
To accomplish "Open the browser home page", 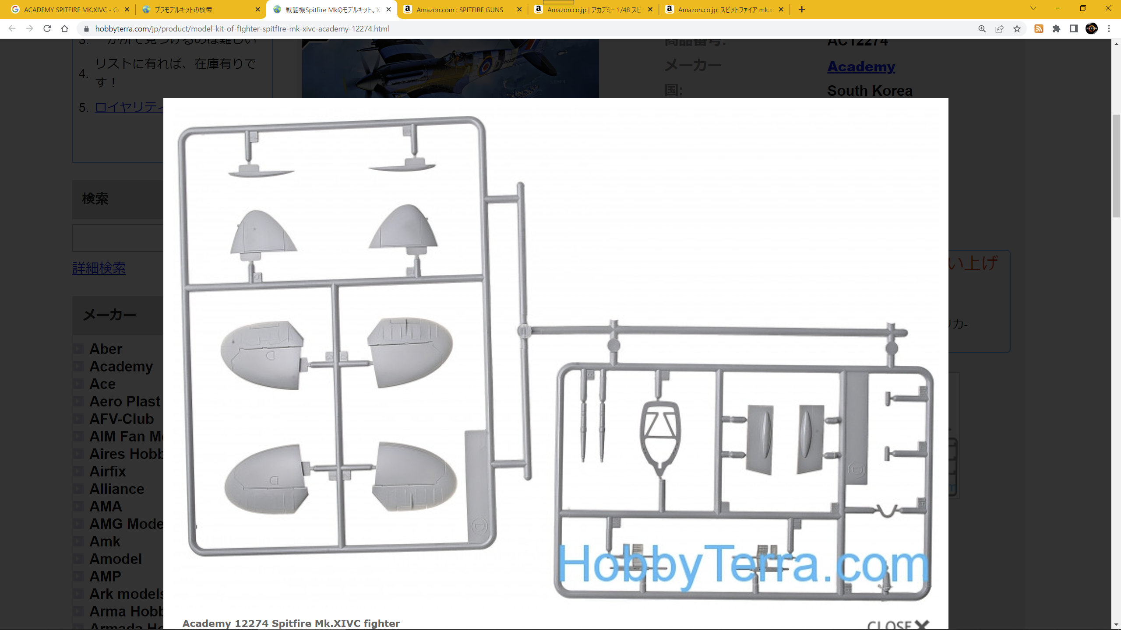I will [x=64, y=28].
